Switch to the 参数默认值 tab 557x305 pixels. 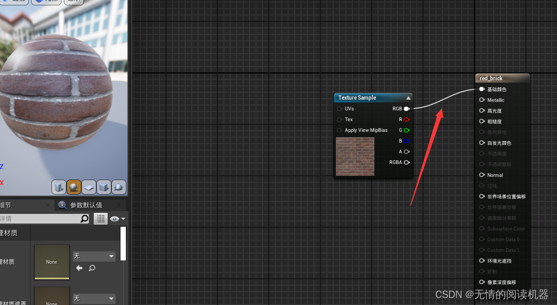(86, 205)
